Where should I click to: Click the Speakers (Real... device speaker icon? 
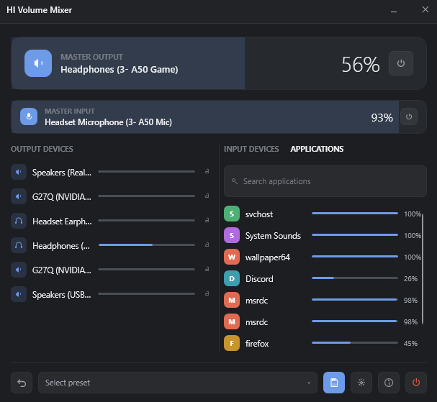19,172
